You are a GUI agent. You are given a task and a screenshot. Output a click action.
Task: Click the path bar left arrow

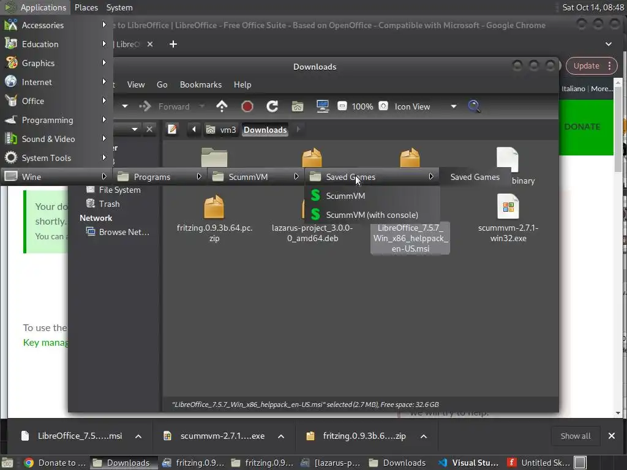coord(194,130)
